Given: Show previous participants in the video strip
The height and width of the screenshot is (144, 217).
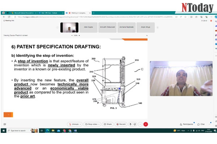Looking at the screenshot, I should 57,27.
